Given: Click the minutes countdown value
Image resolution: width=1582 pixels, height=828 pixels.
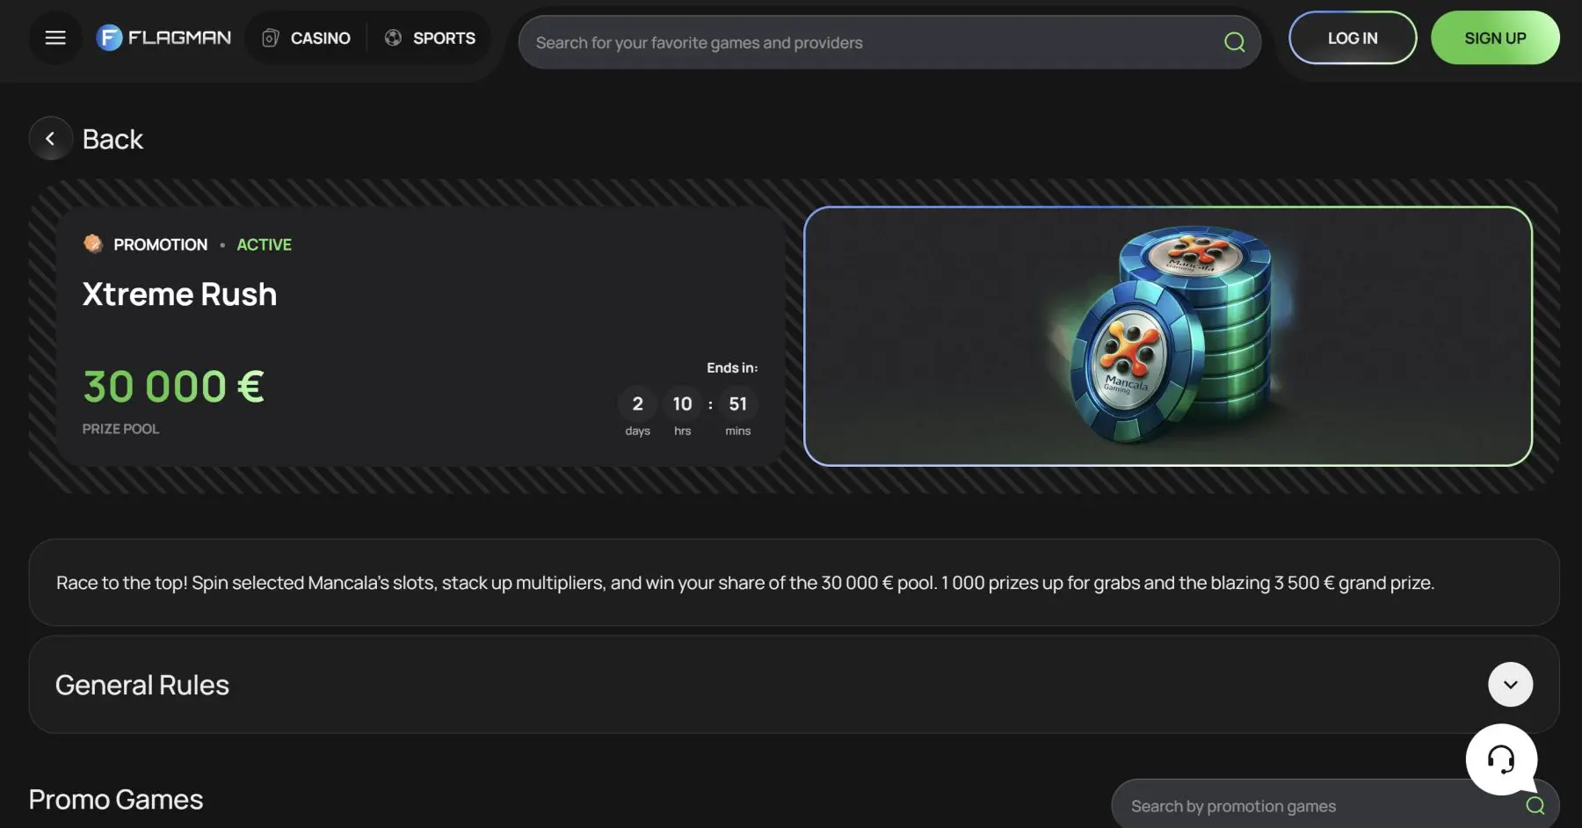Looking at the screenshot, I should (738, 403).
